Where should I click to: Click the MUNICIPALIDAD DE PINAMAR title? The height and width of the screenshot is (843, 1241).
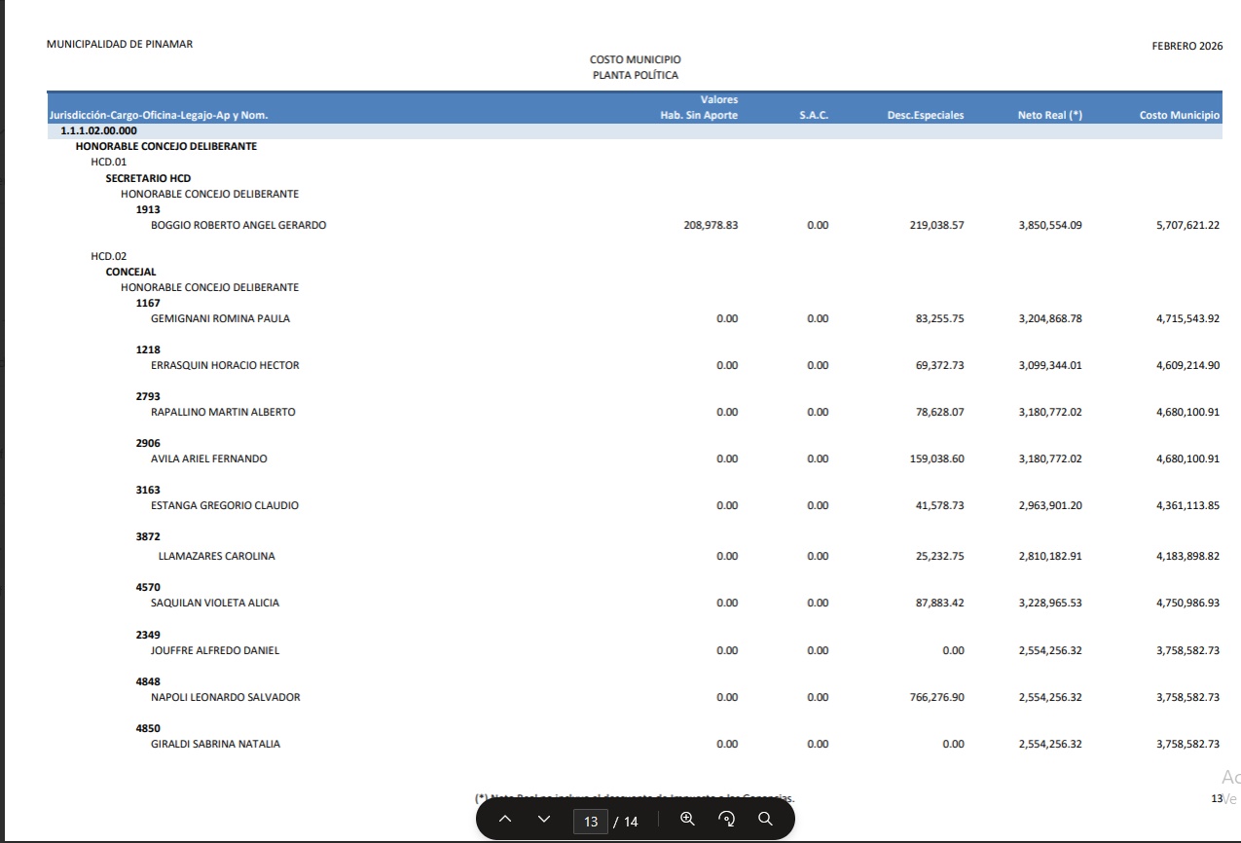tap(119, 45)
